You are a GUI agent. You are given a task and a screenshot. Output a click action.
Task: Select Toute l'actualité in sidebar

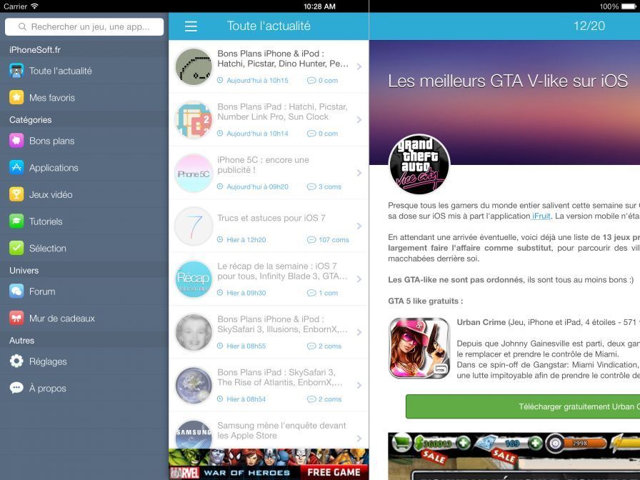[60, 71]
